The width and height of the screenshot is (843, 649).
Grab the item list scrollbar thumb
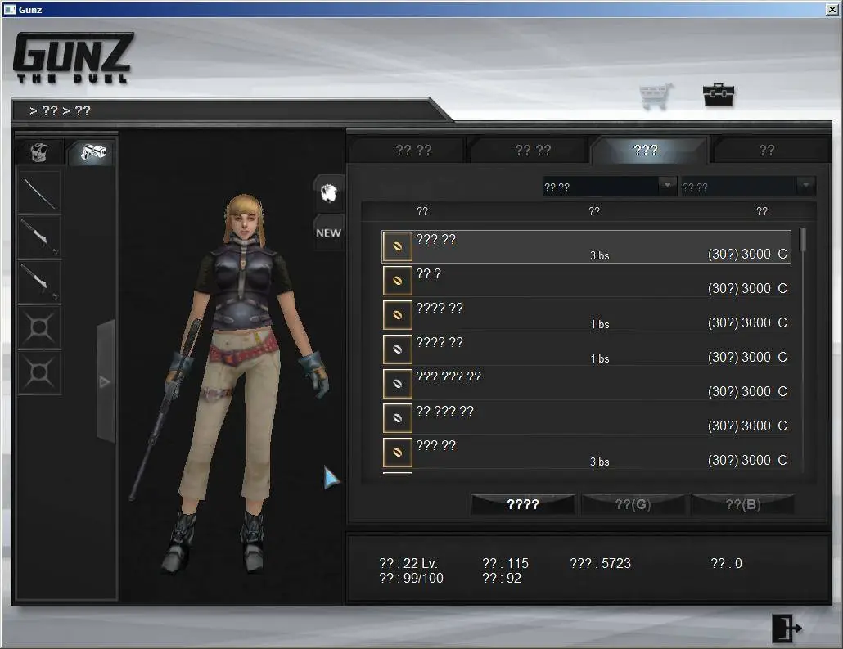click(x=803, y=239)
